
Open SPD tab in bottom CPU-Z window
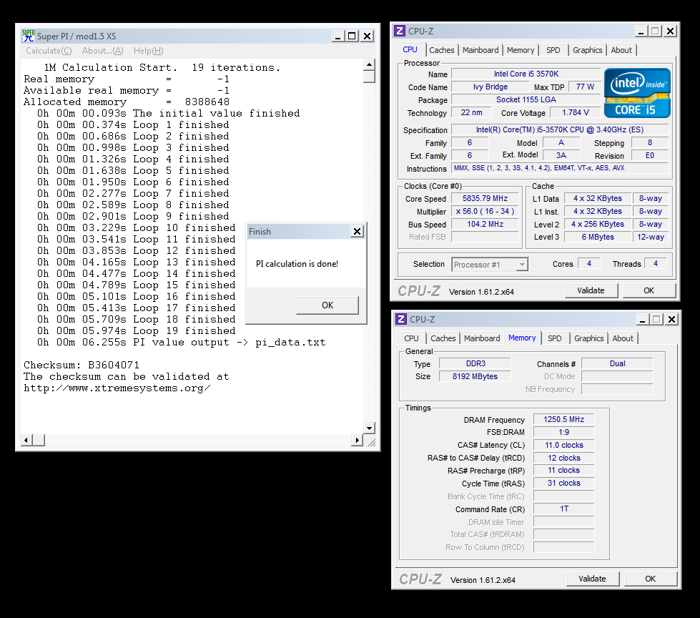(554, 338)
